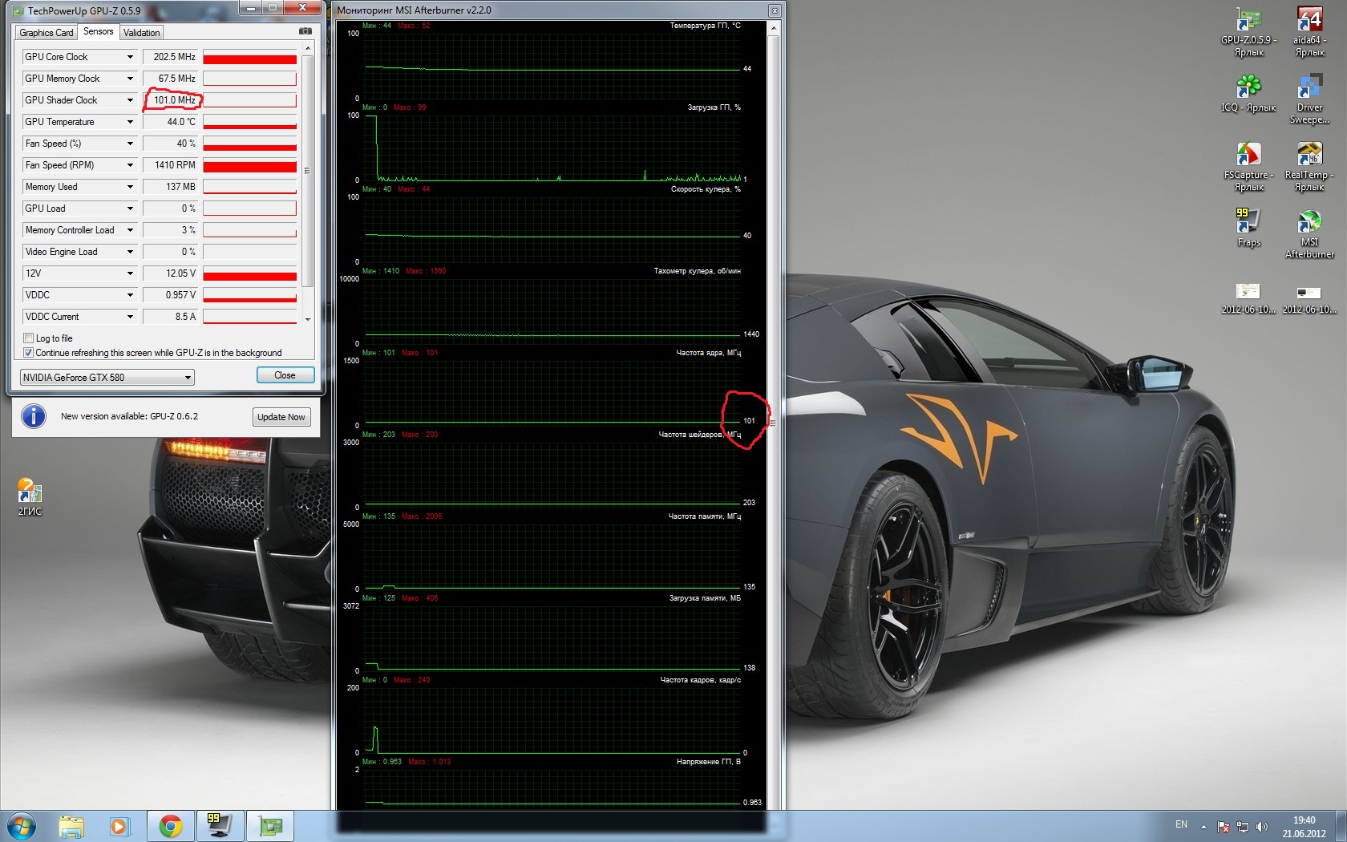
Task: Switch to the Validation tab
Action: (x=141, y=33)
